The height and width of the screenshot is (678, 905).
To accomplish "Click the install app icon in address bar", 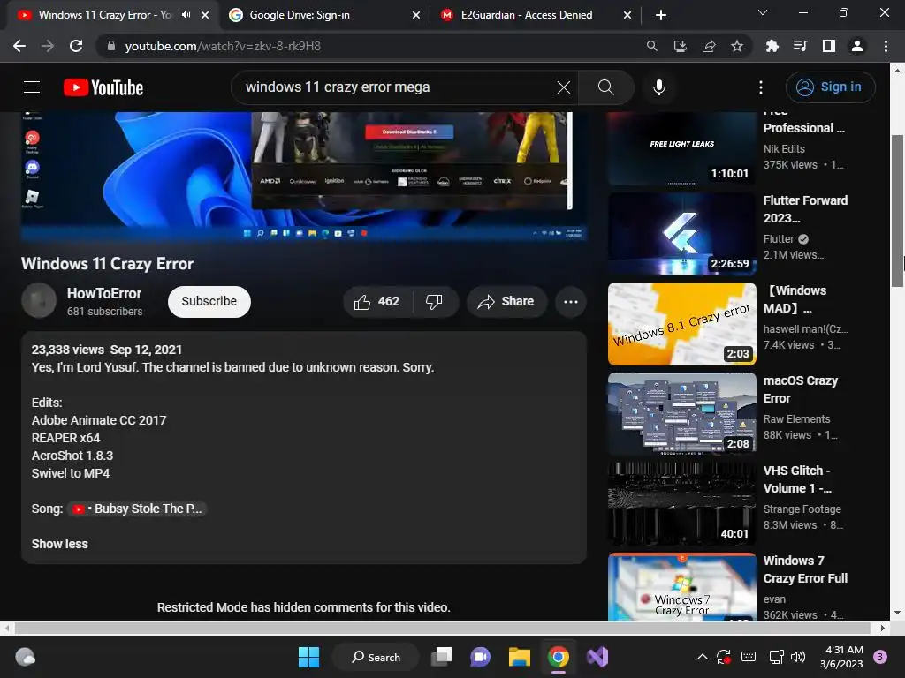I will pos(681,46).
